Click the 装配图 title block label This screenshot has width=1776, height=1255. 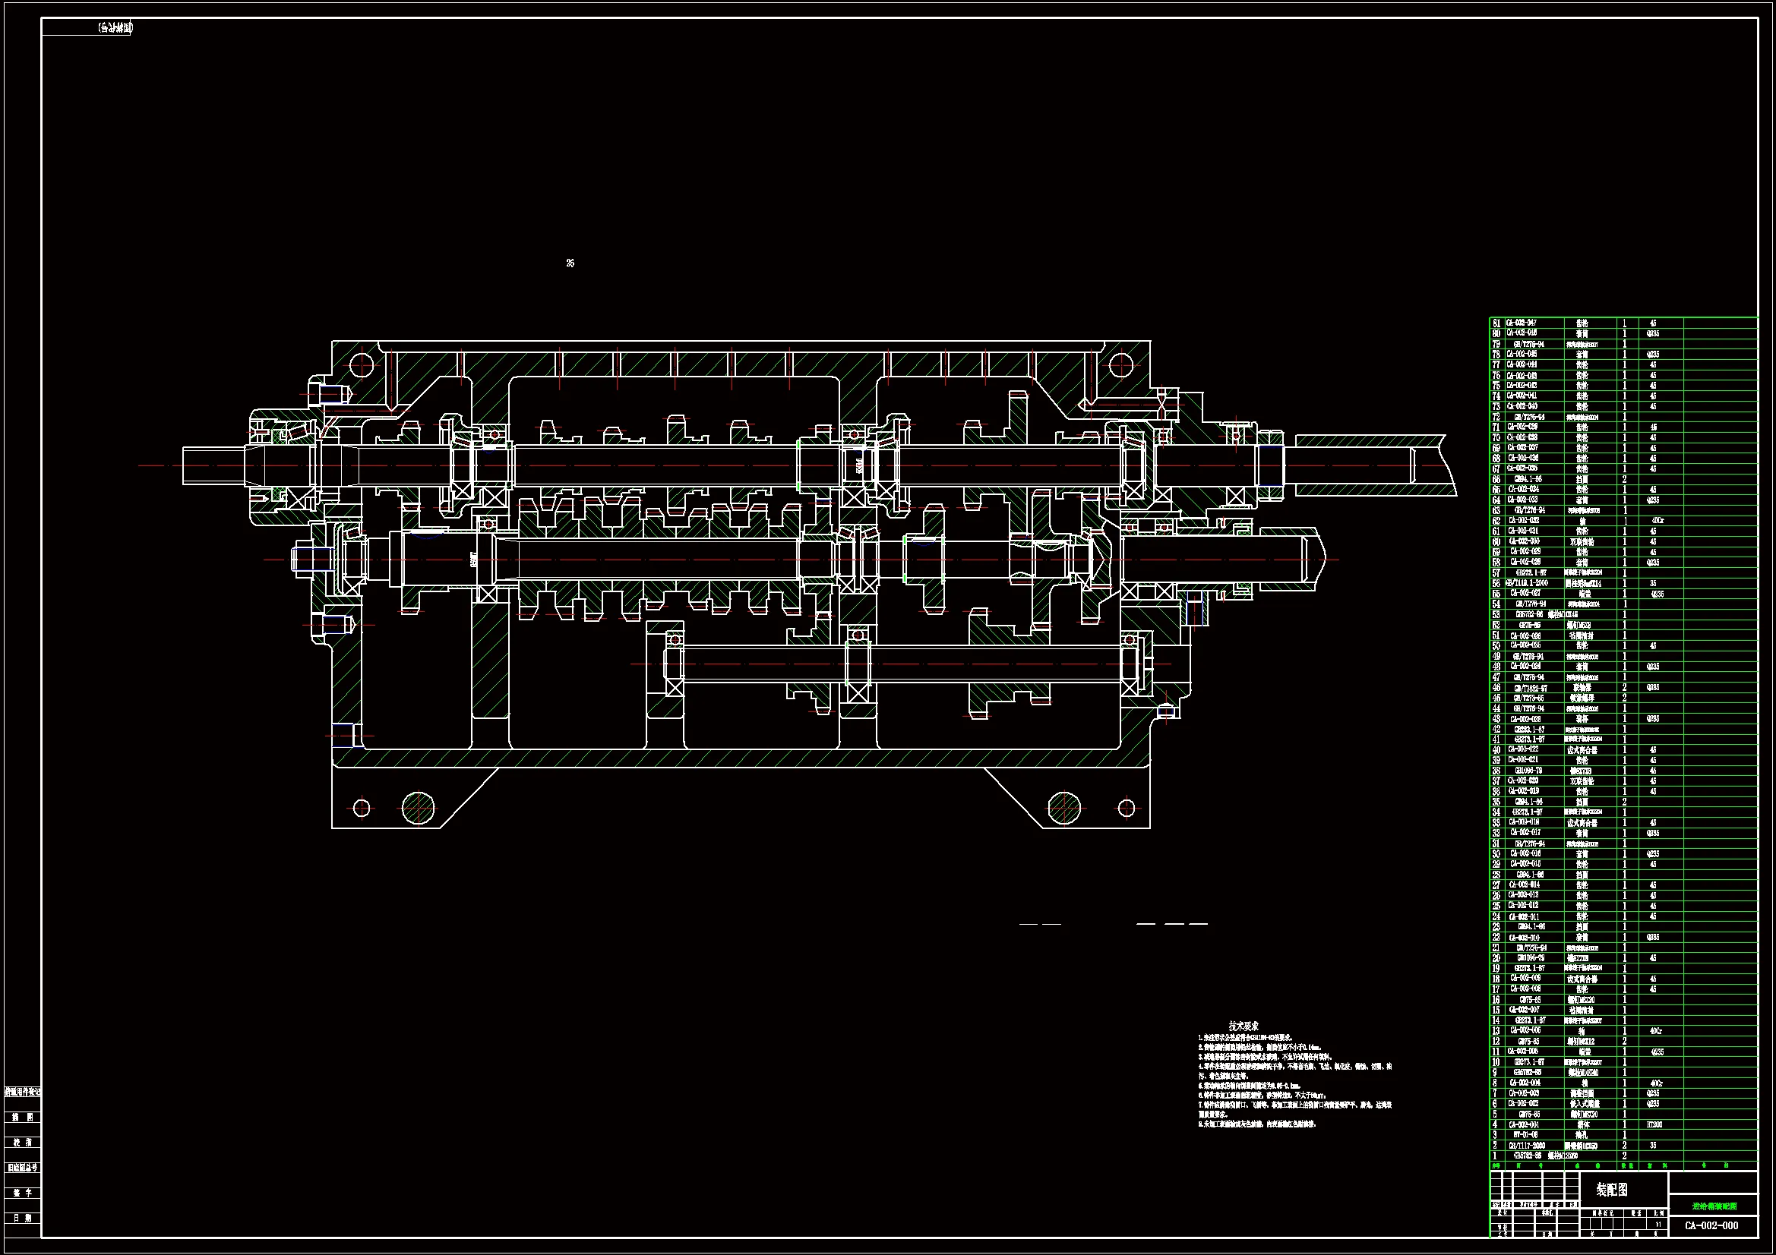(1612, 1190)
